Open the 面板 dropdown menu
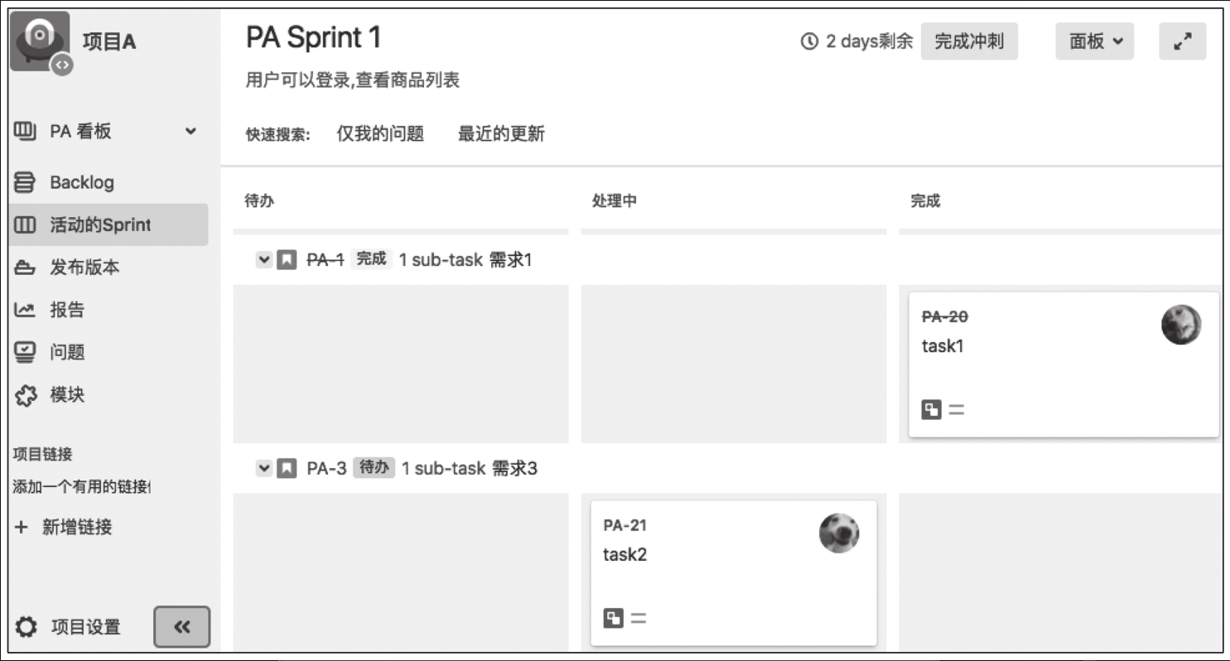 coord(1095,41)
